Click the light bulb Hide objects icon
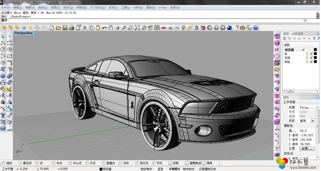This screenshot has height=171, width=321. point(183,28)
